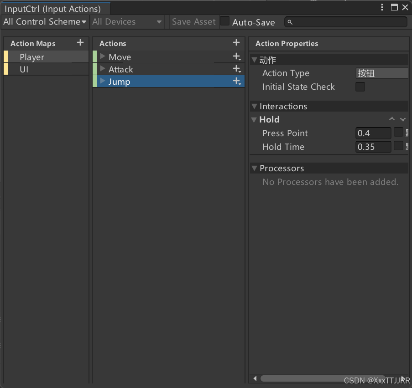The width and height of the screenshot is (412, 388).
Task: Add a new Action Map with plus icon
Action: click(x=80, y=43)
